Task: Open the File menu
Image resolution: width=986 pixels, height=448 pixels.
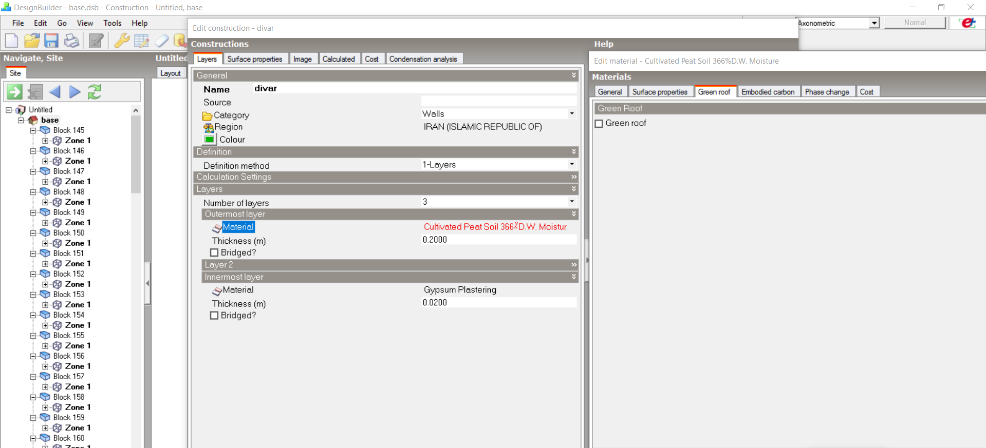Action: coord(18,23)
